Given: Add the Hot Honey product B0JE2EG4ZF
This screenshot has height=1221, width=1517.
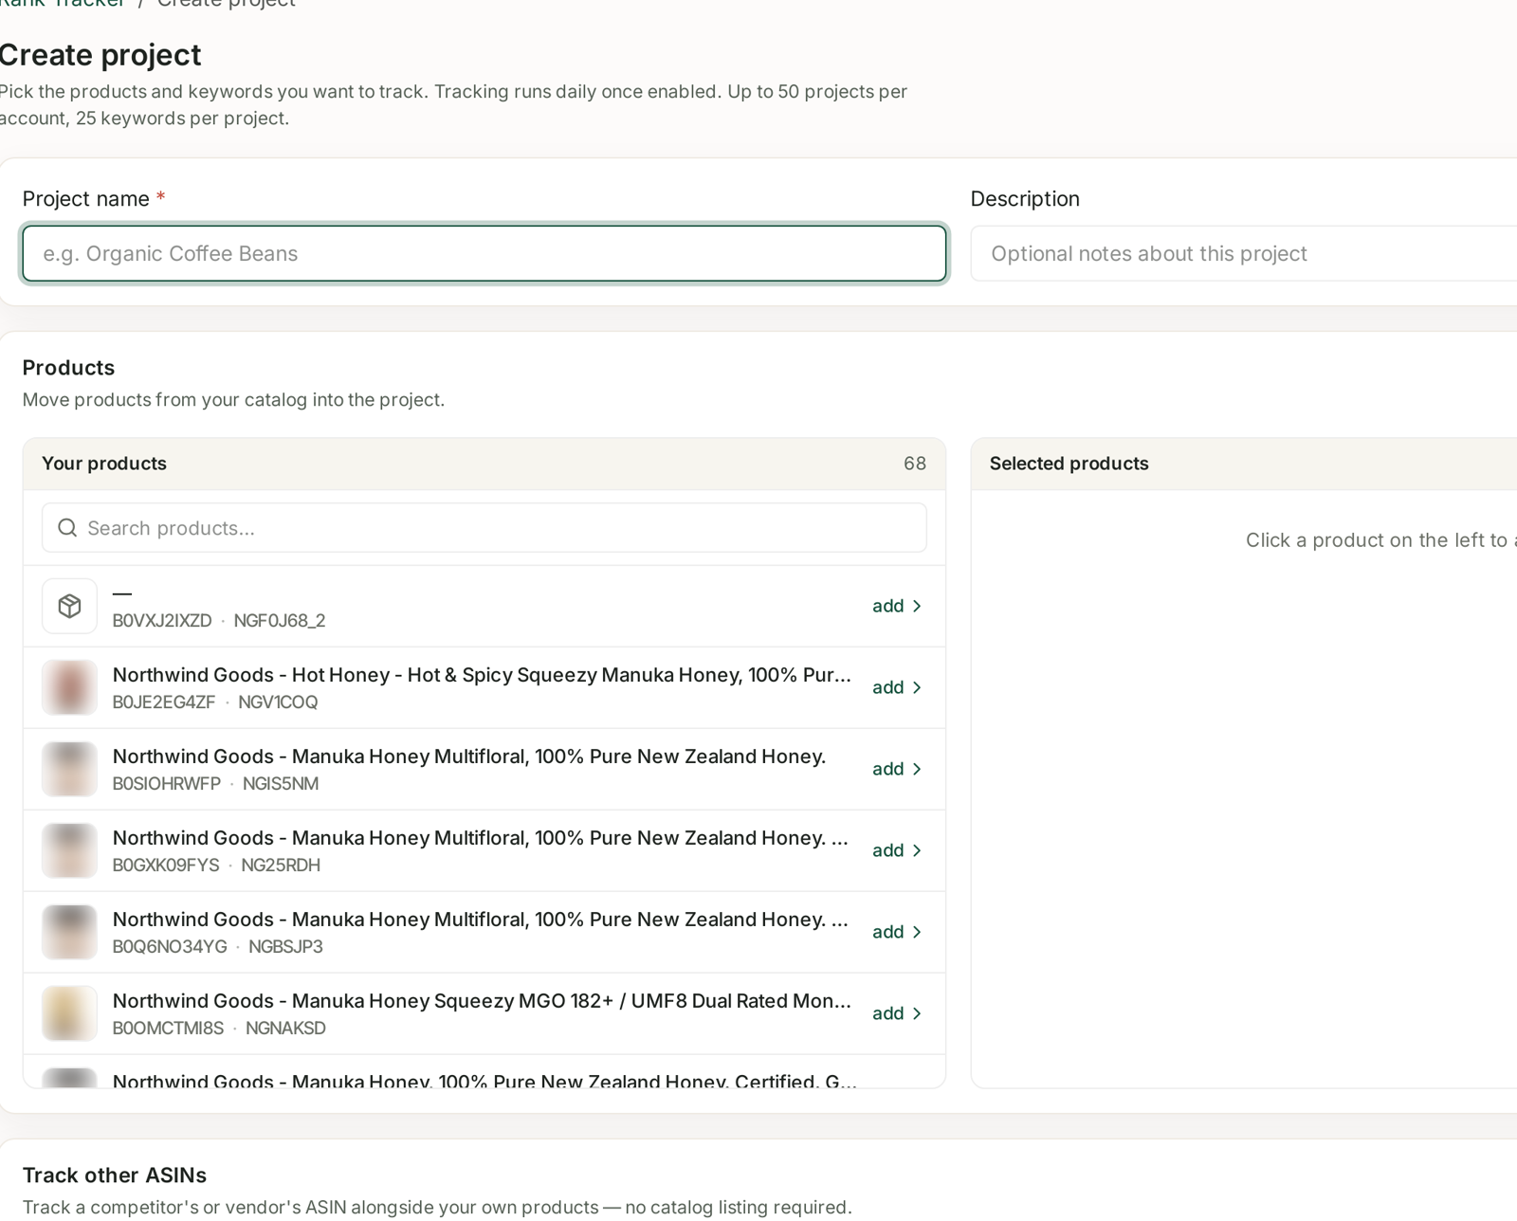Looking at the screenshot, I should pos(897,687).
